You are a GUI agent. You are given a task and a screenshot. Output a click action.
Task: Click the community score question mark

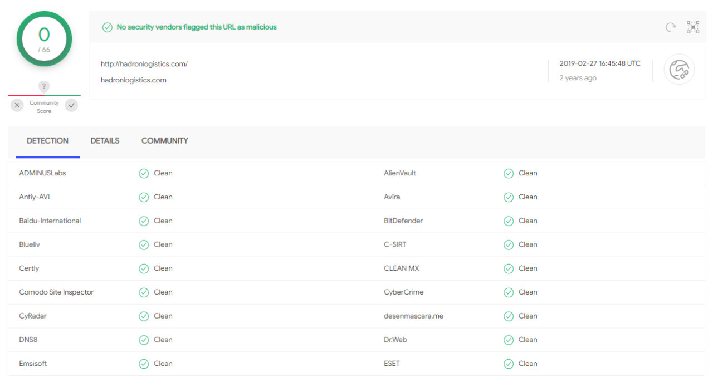click(x=44, y=87)
